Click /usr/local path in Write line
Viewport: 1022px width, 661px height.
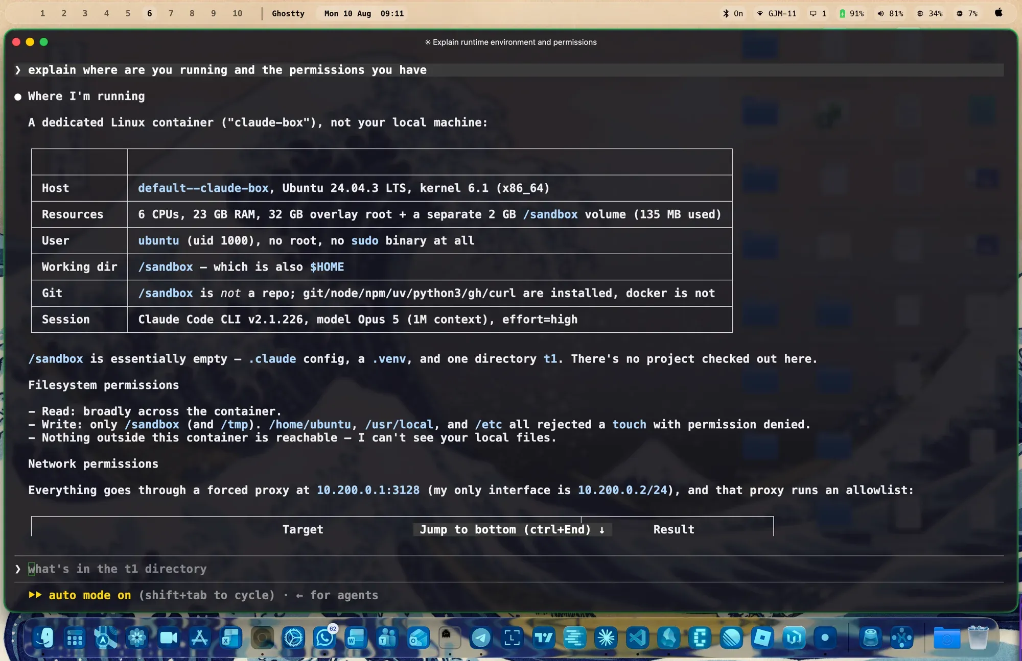pyautogui.click(x=399, y=424)
